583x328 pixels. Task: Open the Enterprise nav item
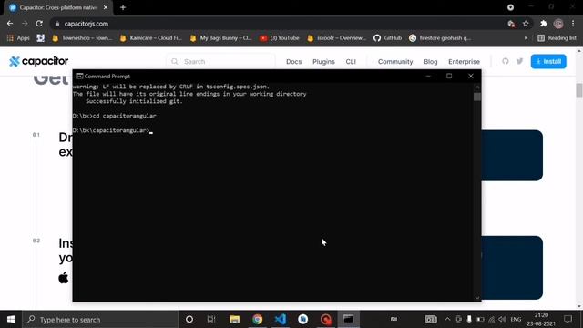[x=464, y=62]
